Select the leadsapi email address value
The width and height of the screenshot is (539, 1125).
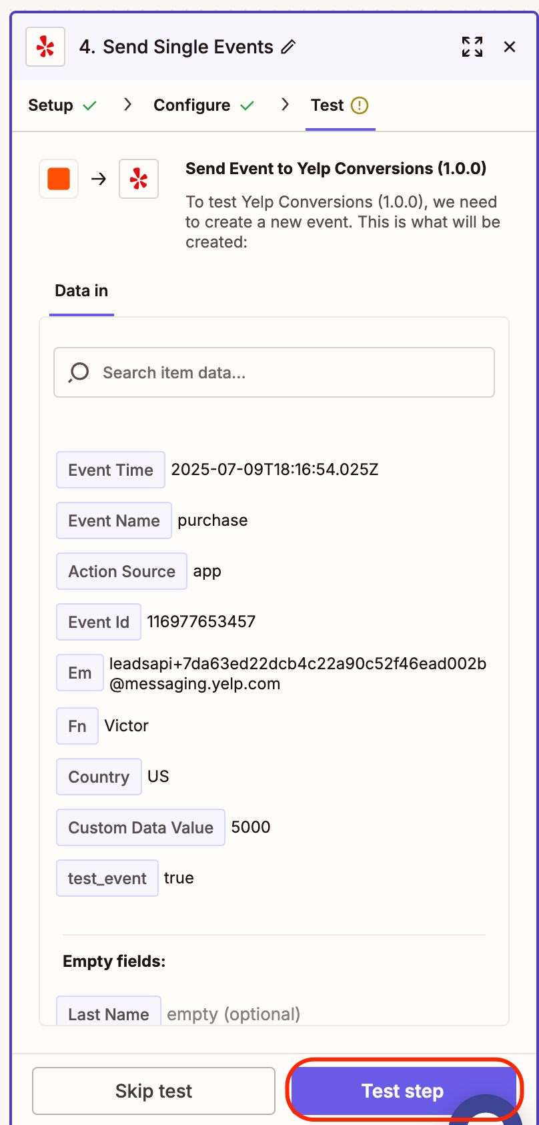tap(298, 674)
